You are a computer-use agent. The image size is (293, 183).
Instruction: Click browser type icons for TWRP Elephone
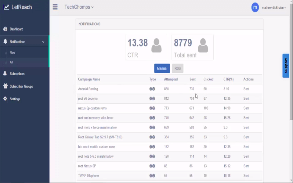(152, 176)
